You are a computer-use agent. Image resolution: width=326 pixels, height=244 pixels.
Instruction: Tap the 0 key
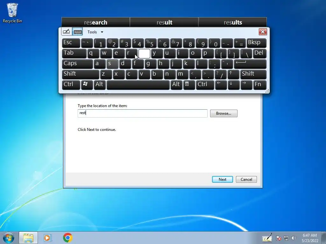[x=214, y=43]
